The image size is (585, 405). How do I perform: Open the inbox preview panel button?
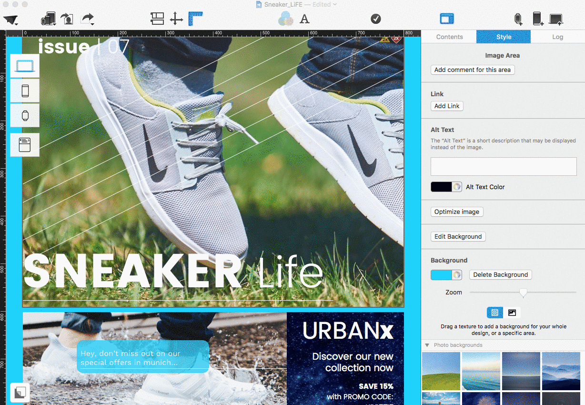pos(25,145)
